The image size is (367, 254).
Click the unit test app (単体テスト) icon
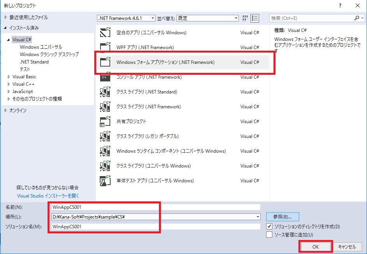pos(105,180)
